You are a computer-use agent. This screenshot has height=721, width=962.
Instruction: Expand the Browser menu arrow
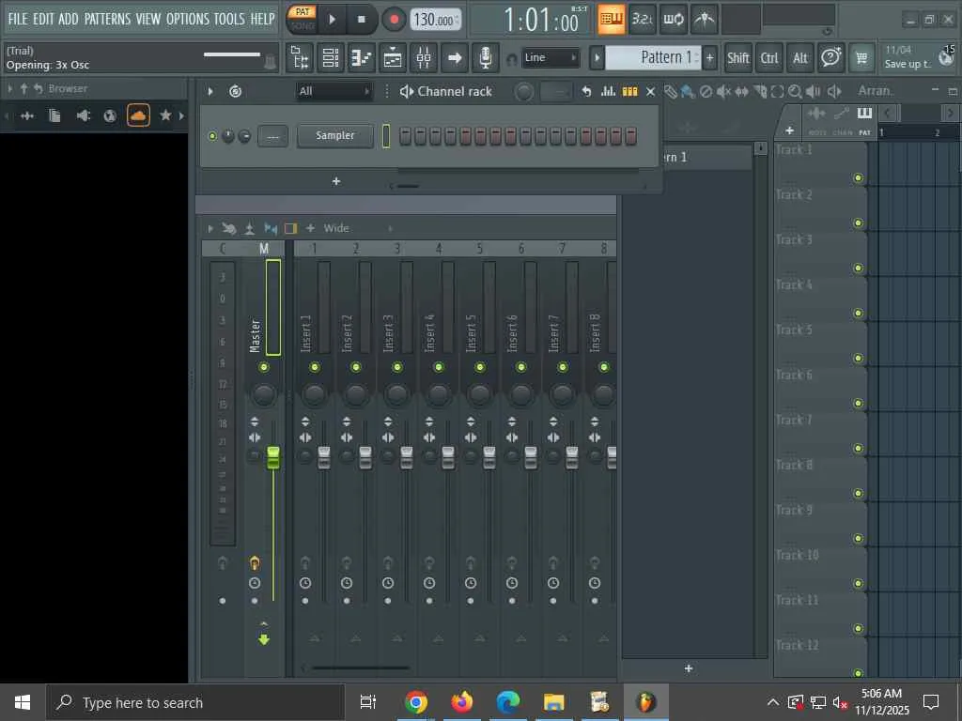[x=9, y=89]
